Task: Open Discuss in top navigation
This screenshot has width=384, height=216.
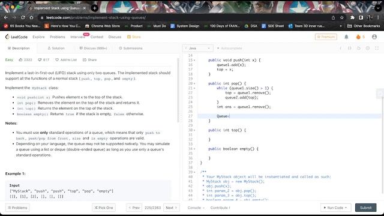Action: [x=115, y=37]
